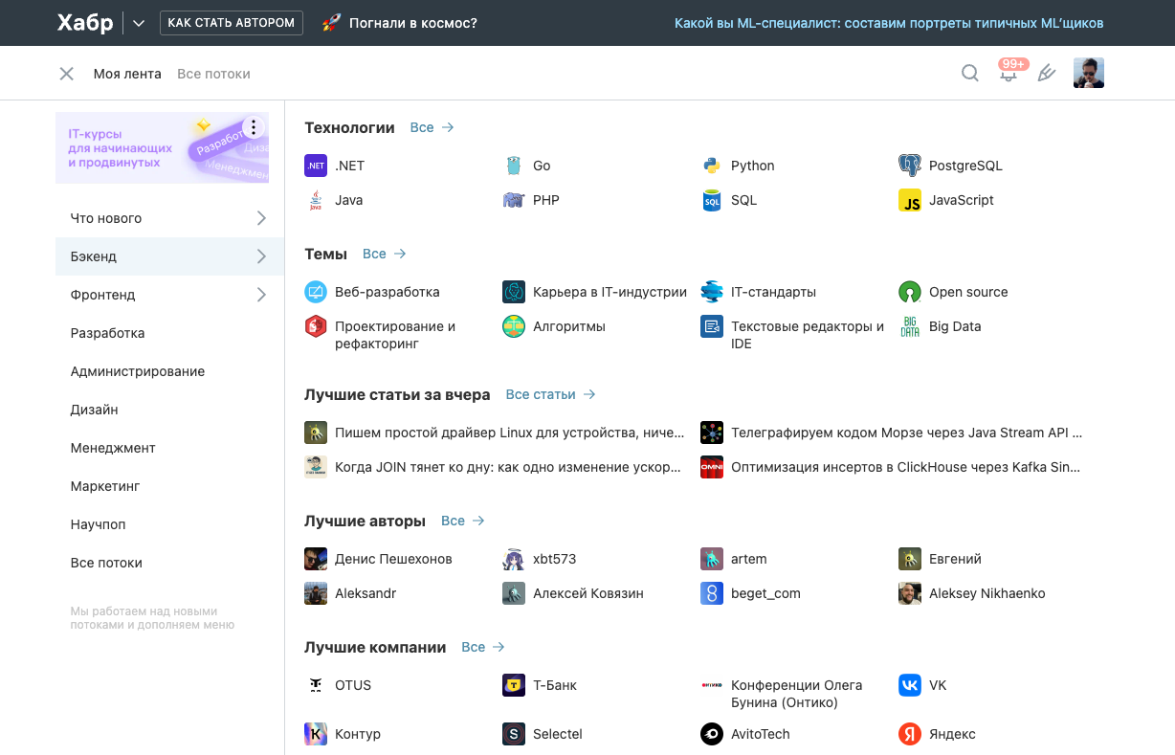Expand the Хабр logo dropdown arrow
This screenshot has width=1175, height=755.
pyautogui.click(x=139, y=23)
